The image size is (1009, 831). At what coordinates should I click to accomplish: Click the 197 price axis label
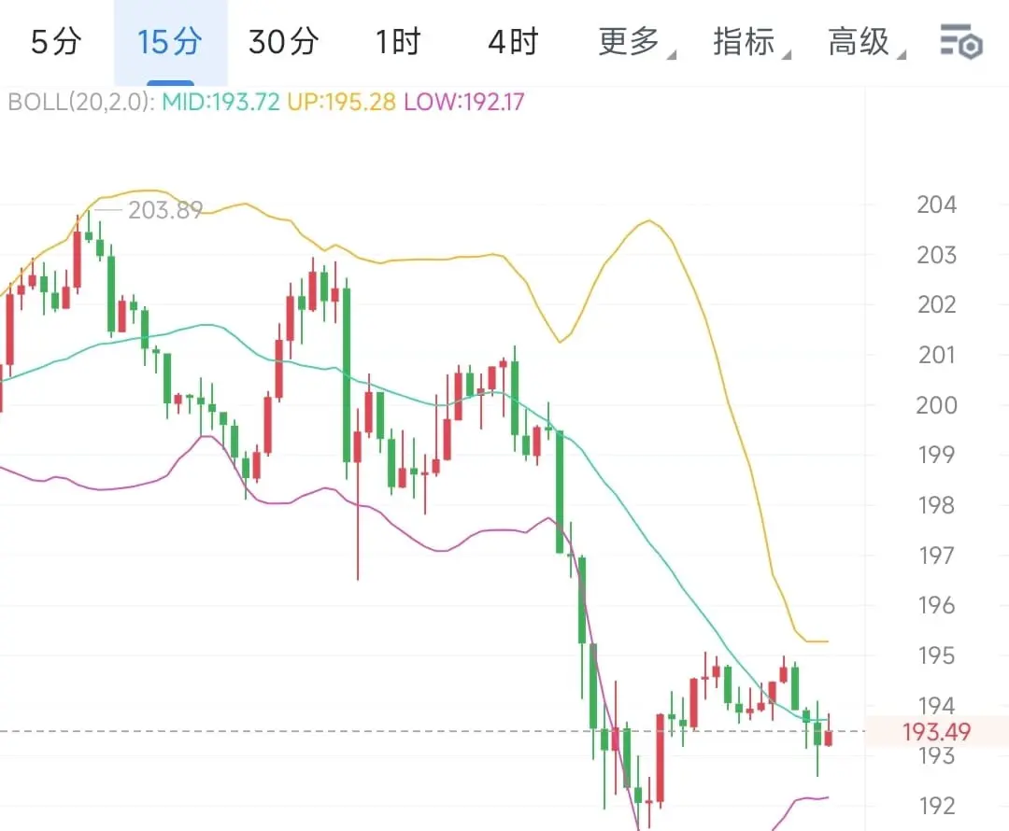tap(936, 556)
